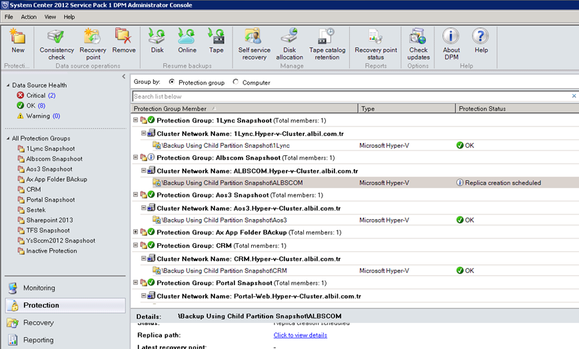Select Ax App Folder BAckup in sidebar
This screenshot has width=579, height=349.
(53, 179)
